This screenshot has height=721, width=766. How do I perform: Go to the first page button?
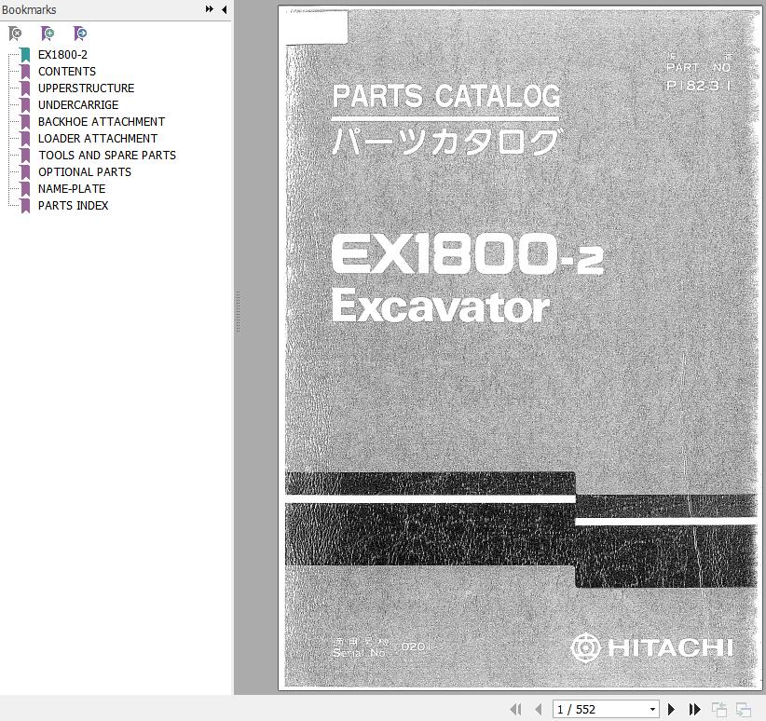click(x=515, y=709)
